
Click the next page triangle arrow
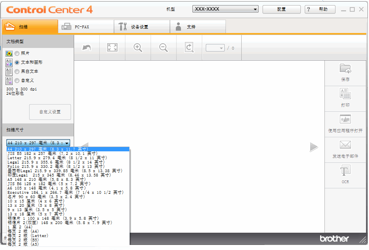(314, 147)
